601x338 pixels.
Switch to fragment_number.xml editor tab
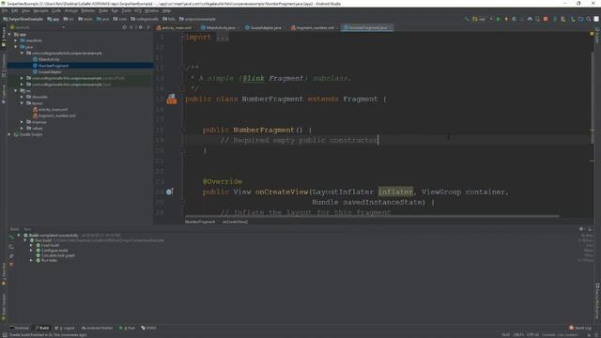[315, 27]
